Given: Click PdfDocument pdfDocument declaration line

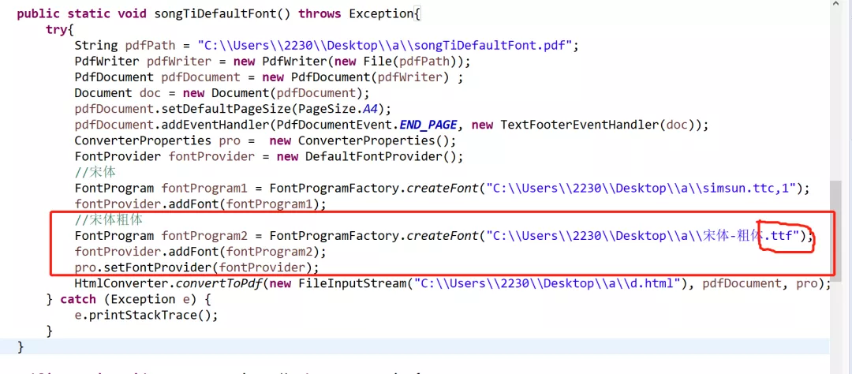Looking at the screenshot, I should (269, 77).
